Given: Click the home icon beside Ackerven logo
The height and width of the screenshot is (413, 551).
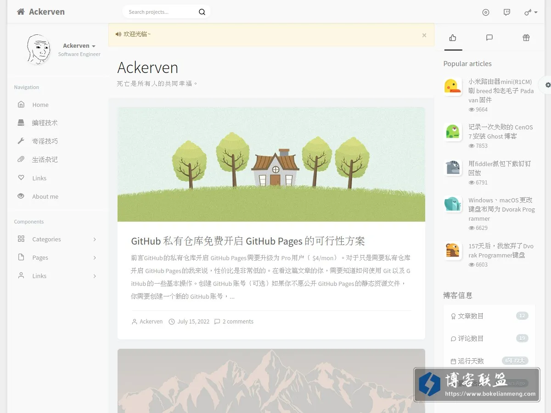Looking at the screenshot, I should (x=21, y=12).
